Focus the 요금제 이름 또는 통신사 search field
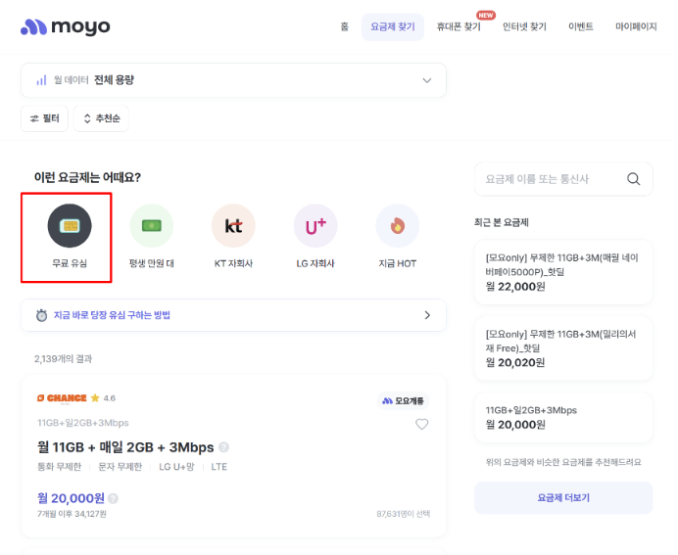Image resolution: width=678 pixels, height=555 pixels. pos(563,179)
